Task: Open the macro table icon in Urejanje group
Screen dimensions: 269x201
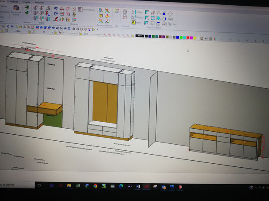Action: 80,9
